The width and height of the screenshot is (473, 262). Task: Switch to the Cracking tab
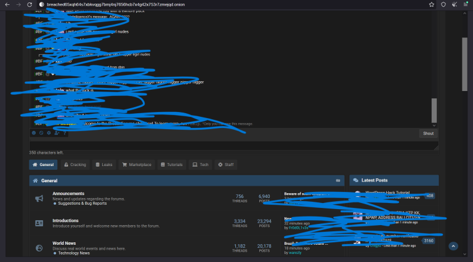[75, 165]
